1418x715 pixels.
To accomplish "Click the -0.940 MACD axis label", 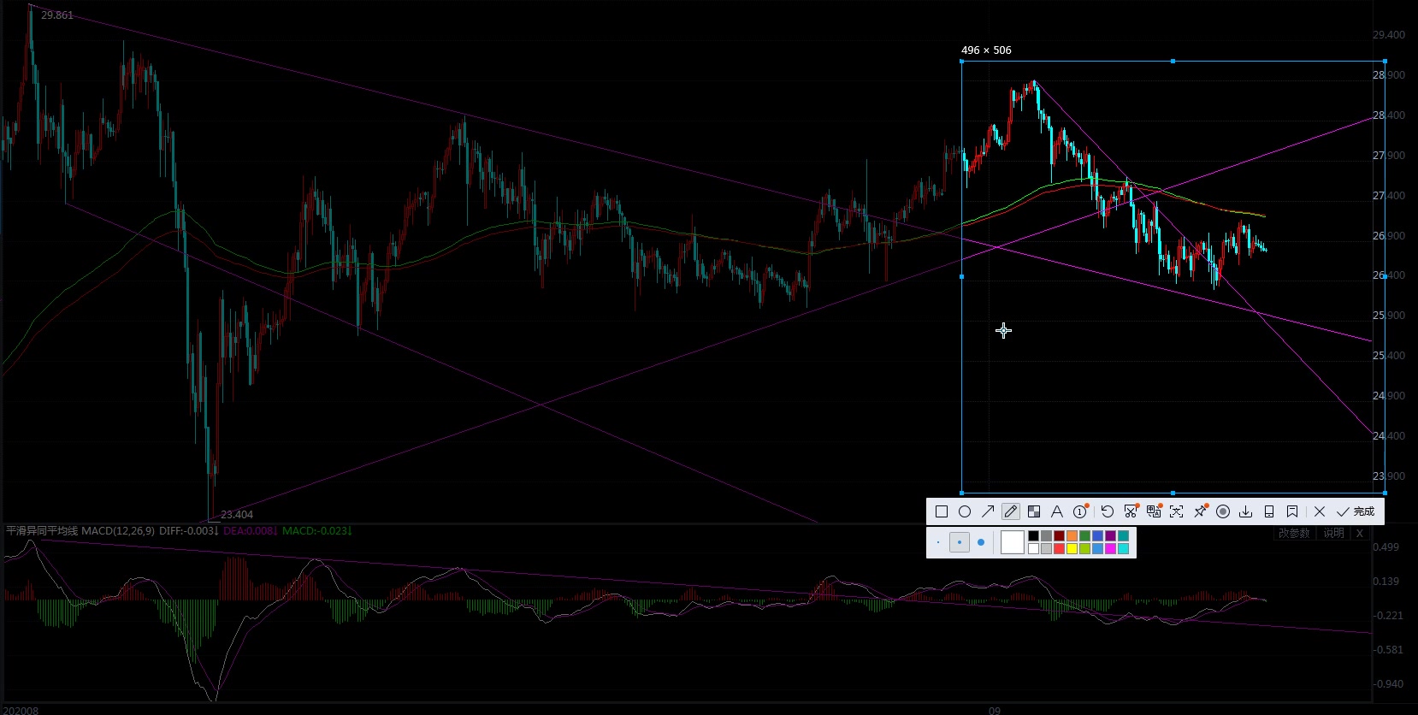I will coord(1388,684).
